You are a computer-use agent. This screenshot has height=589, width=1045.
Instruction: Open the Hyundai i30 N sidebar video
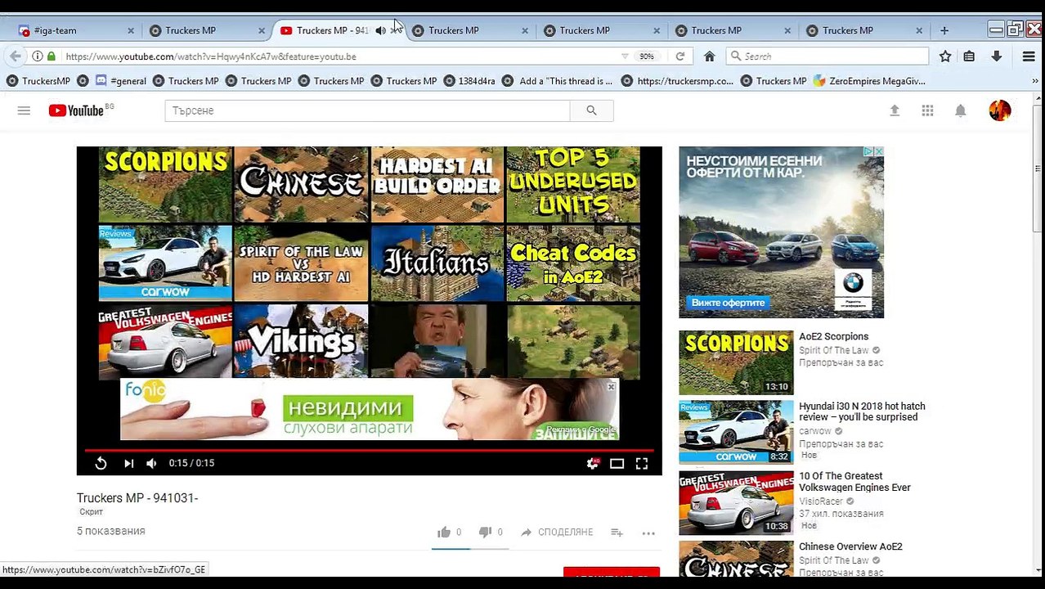coord(862,411)
